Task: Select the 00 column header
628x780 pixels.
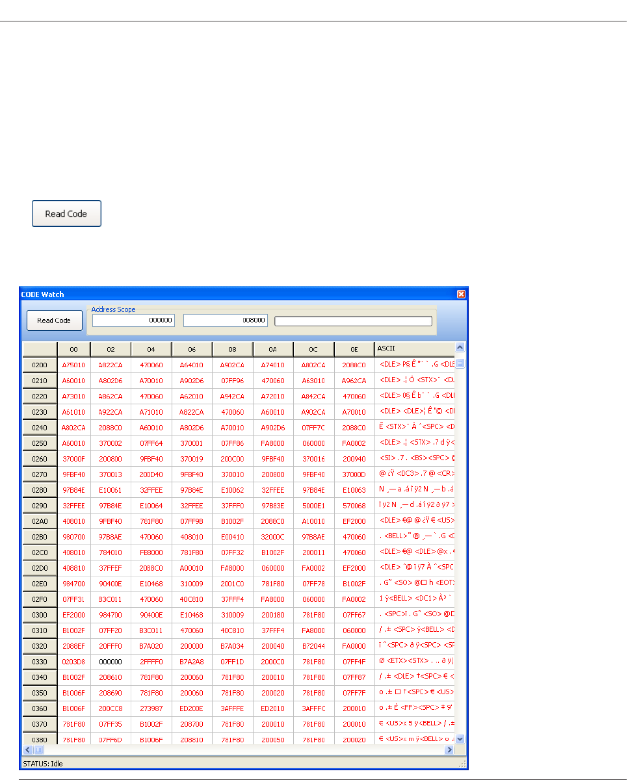Action: [x=73, y=350]
